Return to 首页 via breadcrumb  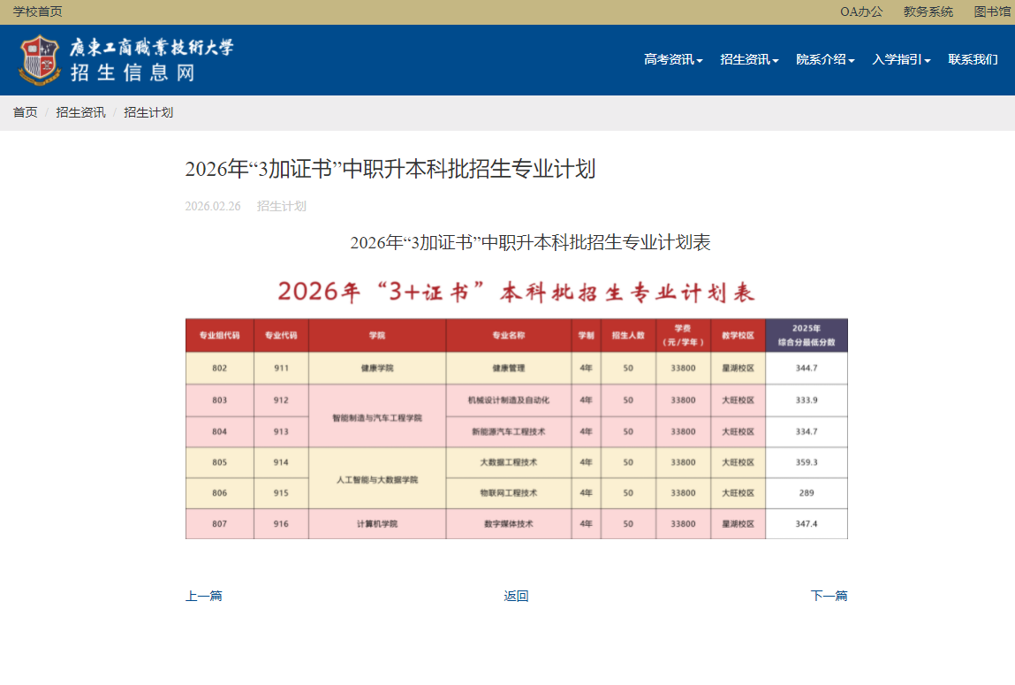coord(24,112)
